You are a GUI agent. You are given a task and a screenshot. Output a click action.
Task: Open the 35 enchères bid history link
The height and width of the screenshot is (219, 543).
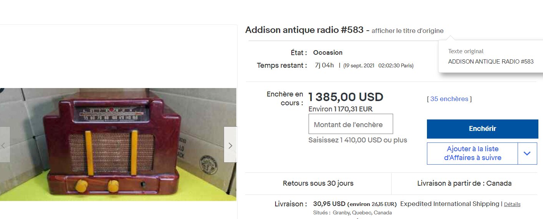[x=449, y=99]
